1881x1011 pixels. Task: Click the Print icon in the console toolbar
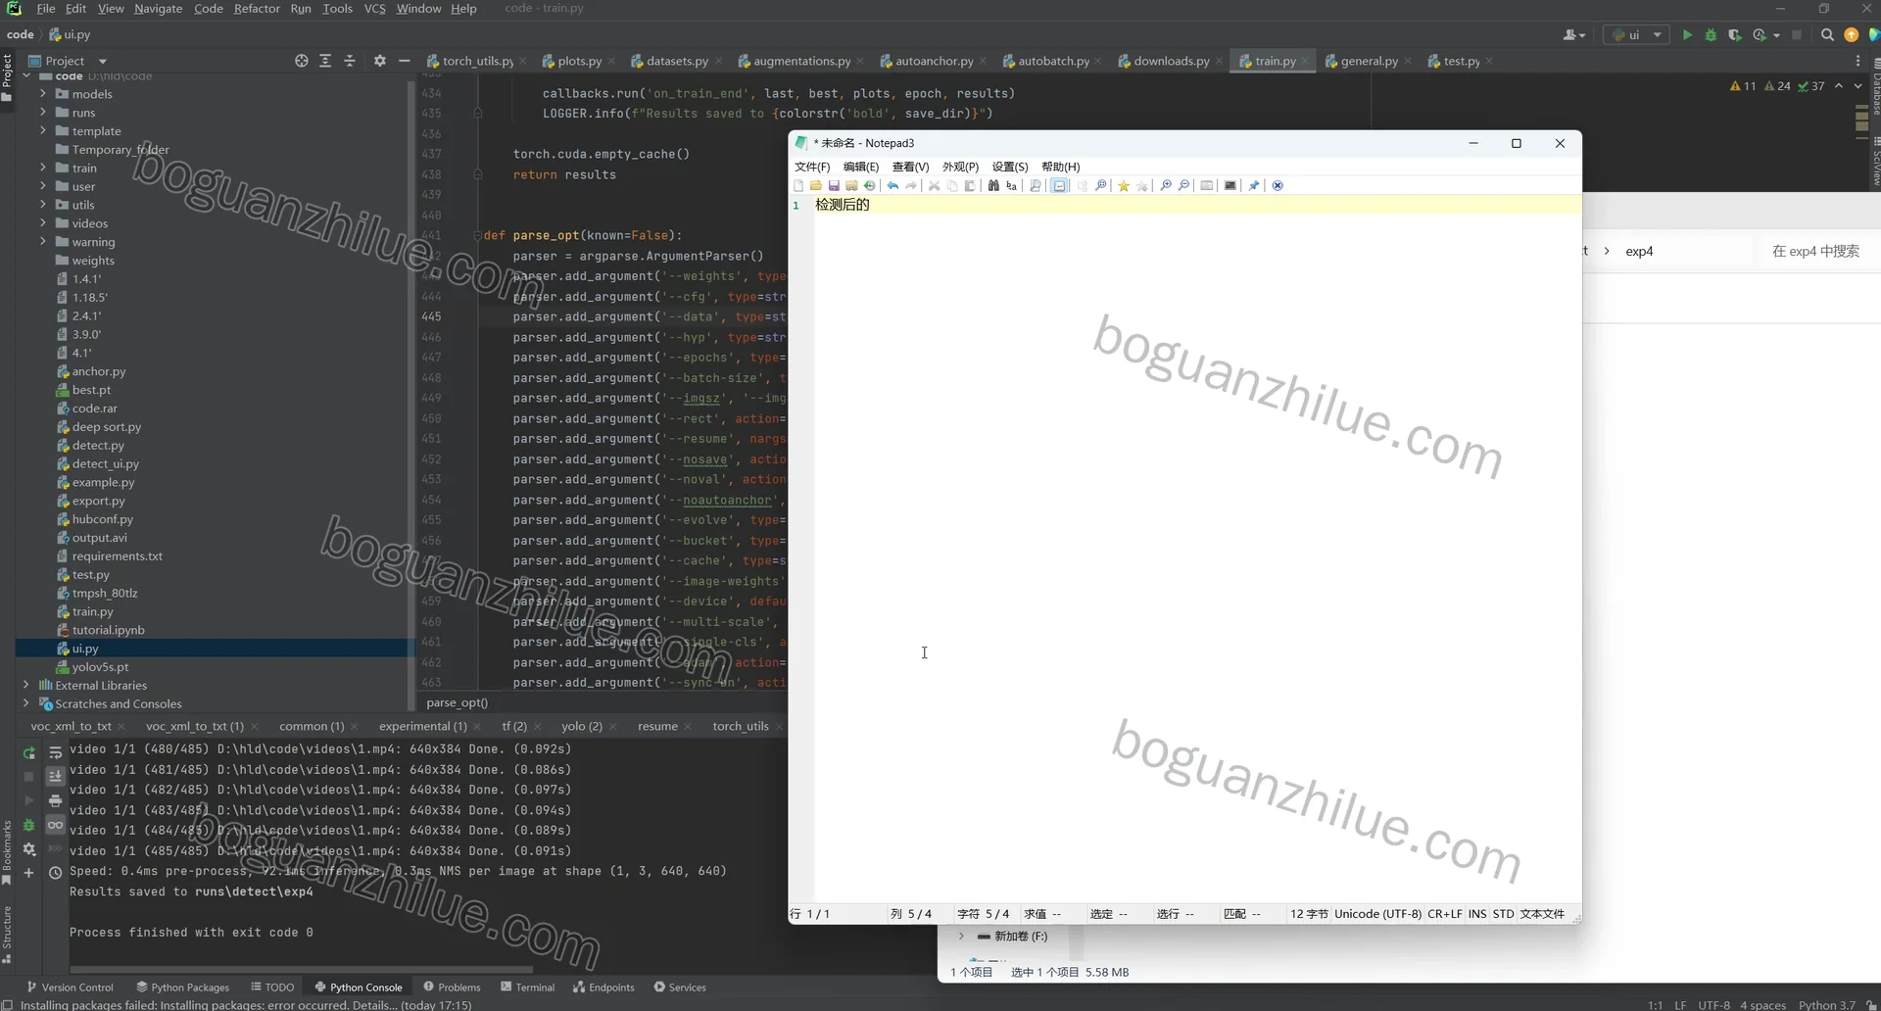point(56,800)
